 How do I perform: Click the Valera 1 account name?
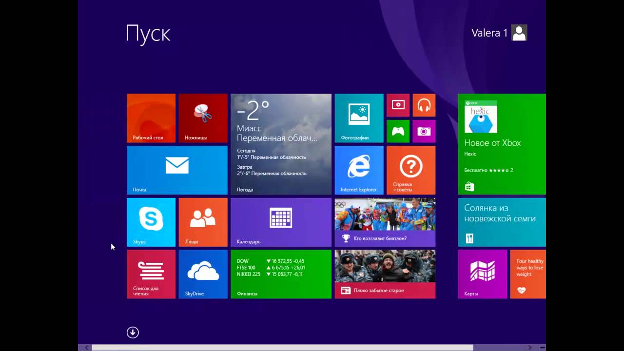(x=489, y=33)
